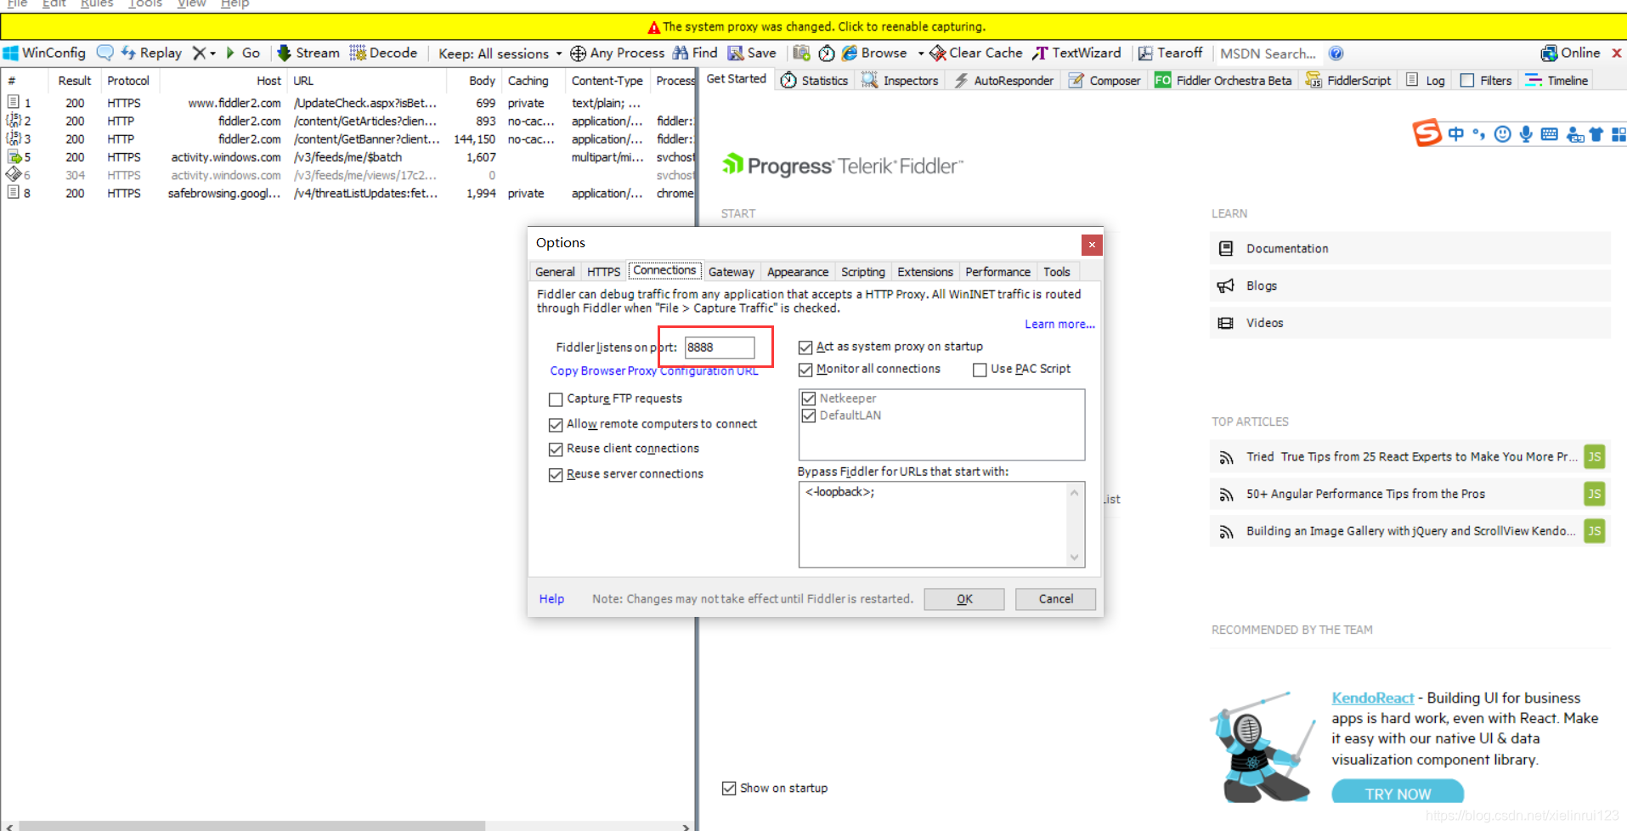Close the Options dialog
1627x831 pixels.
click(x=1092, y=245)
